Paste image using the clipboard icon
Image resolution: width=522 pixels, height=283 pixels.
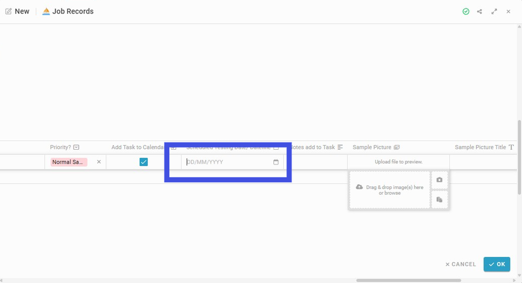[439, 200]
